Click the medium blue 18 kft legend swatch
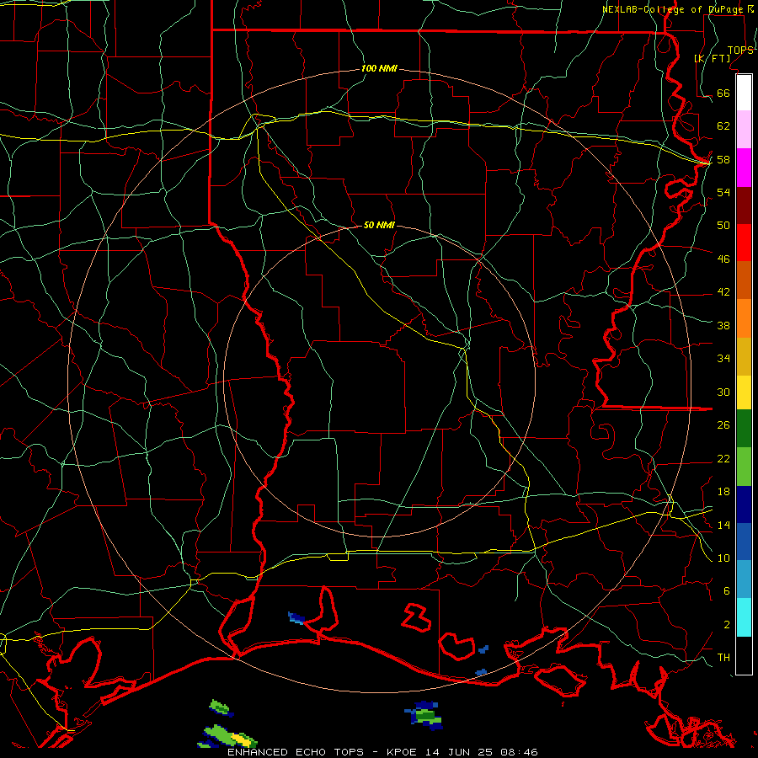Screen dimensions: 758x758 tap(744, 542)
